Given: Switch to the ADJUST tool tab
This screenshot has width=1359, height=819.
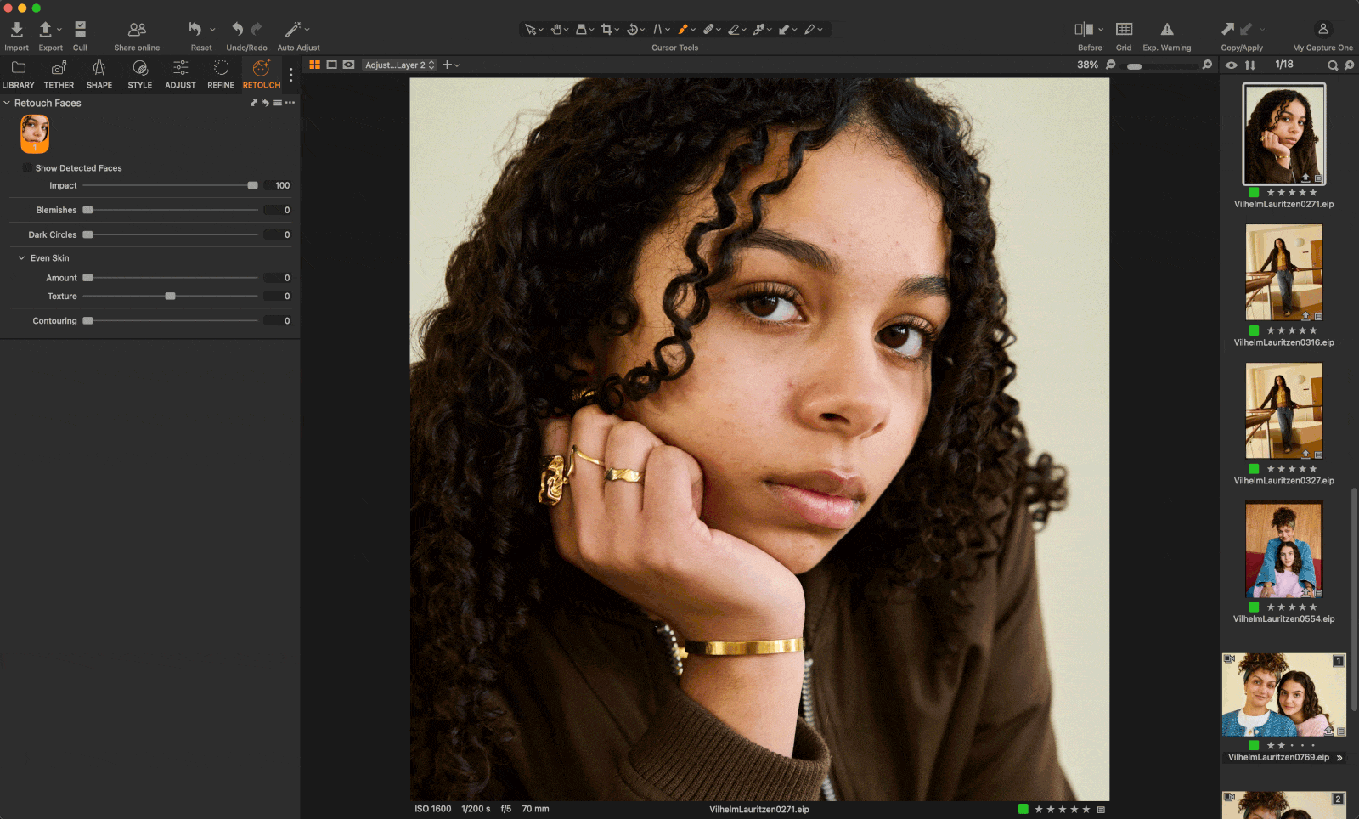Looking at the screenshot, I should [179, 75].
